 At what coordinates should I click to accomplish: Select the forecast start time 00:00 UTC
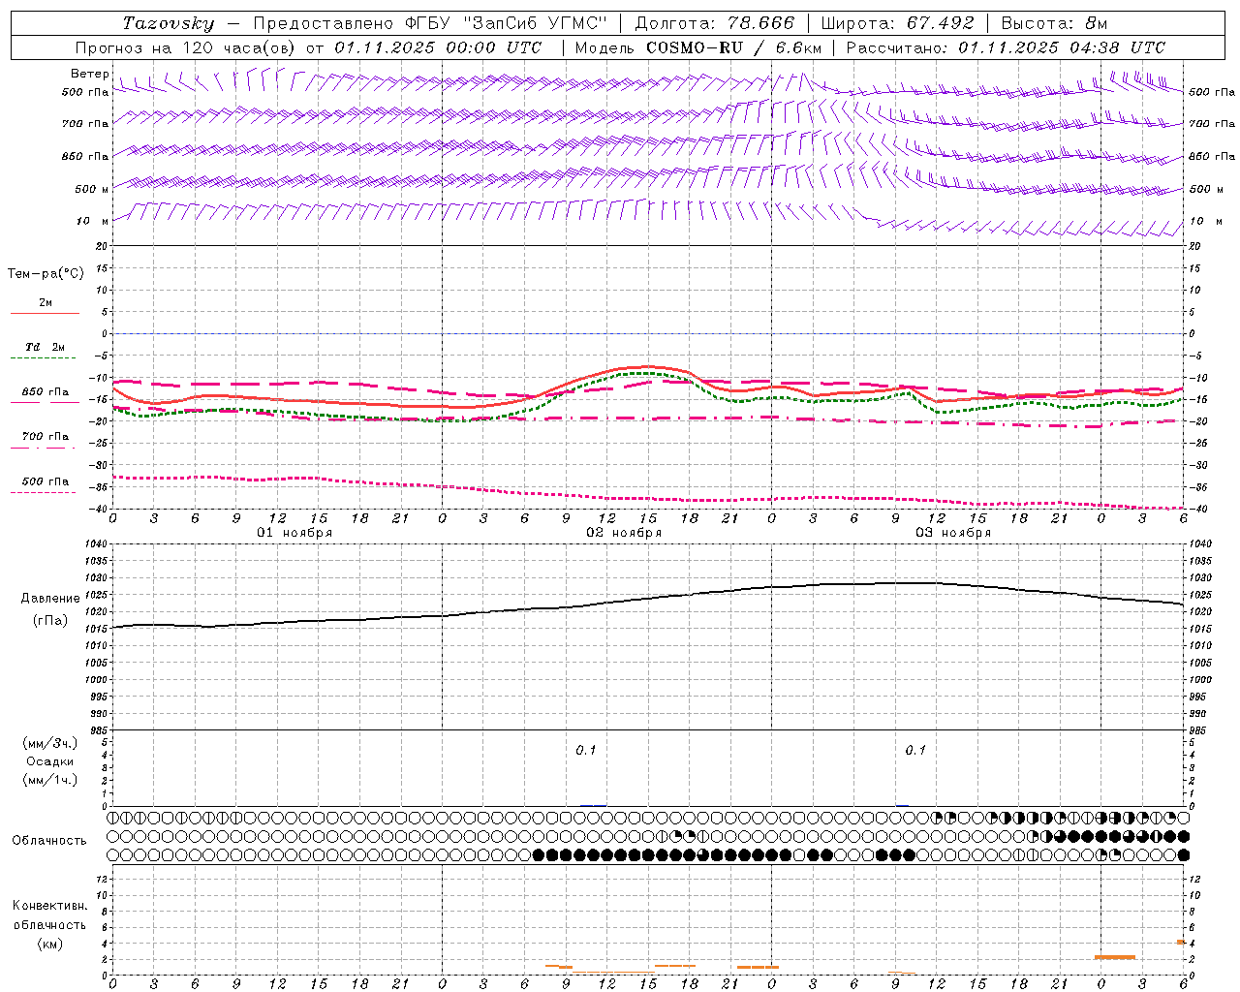[492, 47]
